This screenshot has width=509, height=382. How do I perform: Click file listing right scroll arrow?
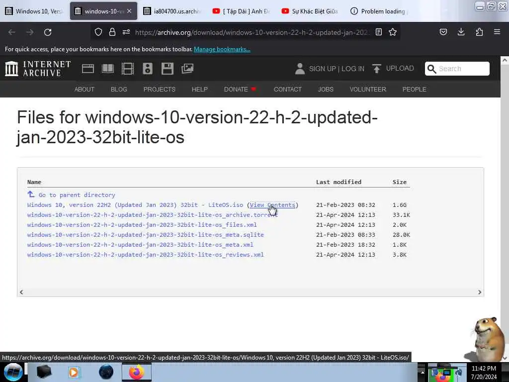(480, 292)
